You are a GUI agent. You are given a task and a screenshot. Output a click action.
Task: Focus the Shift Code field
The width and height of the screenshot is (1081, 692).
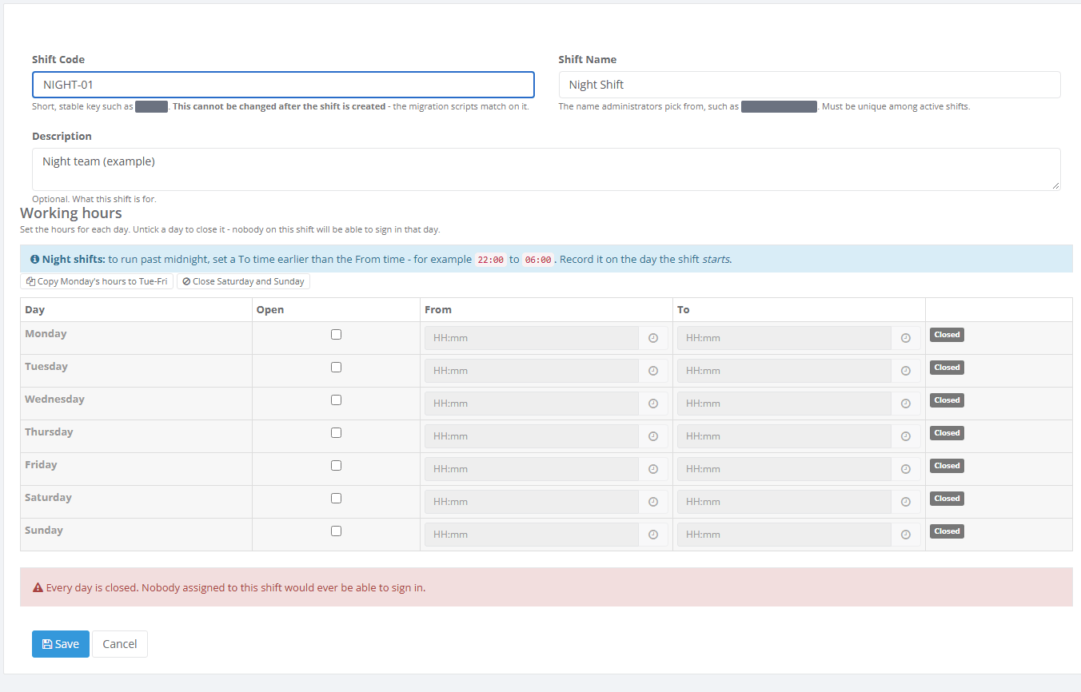point(283,85)
